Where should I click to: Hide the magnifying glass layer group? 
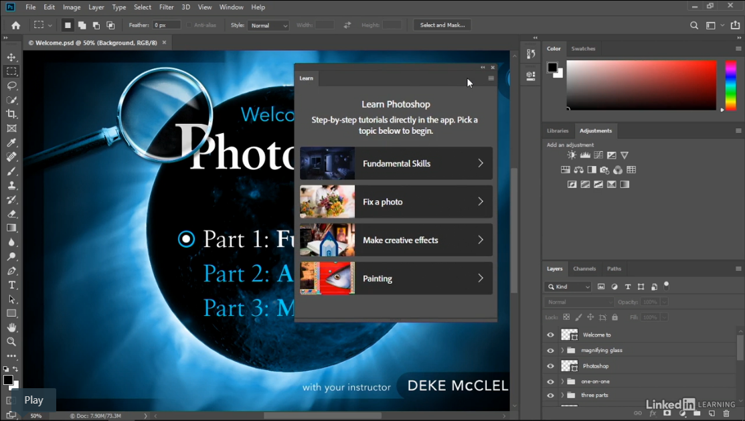coord(551,351)
